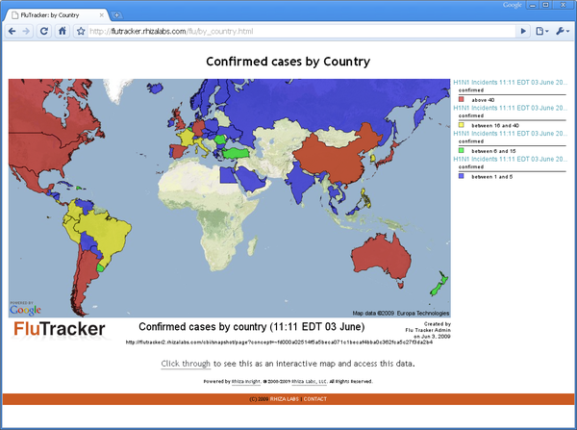Screen dimensions: 577x430
Task: Go back with the browser back arrow
Action: click(12, 32)
